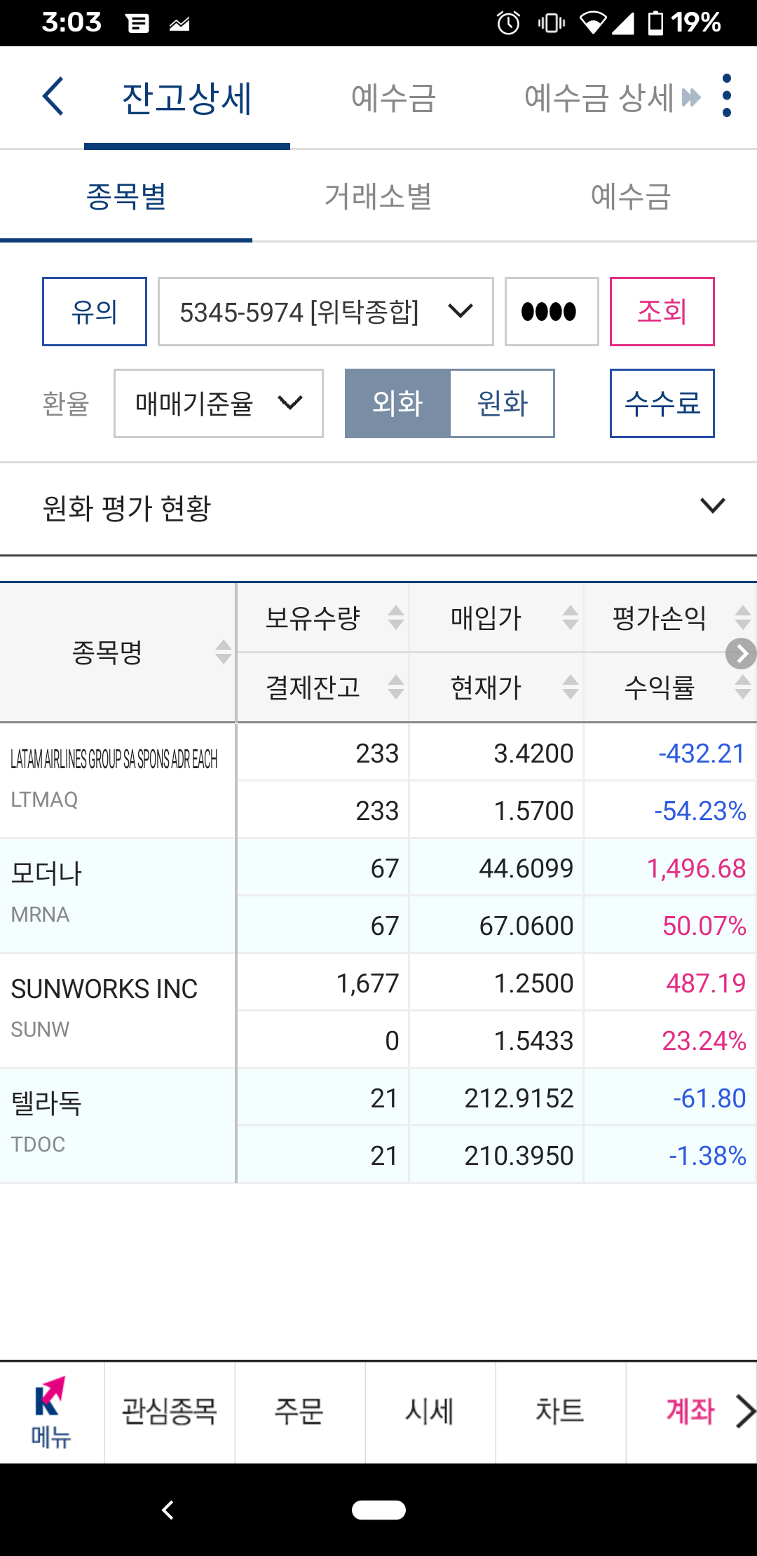The width and height of the screenshot is (757, 1556).
Task: Open the K menu (메뉴) icon
Action: point(51,1412)
